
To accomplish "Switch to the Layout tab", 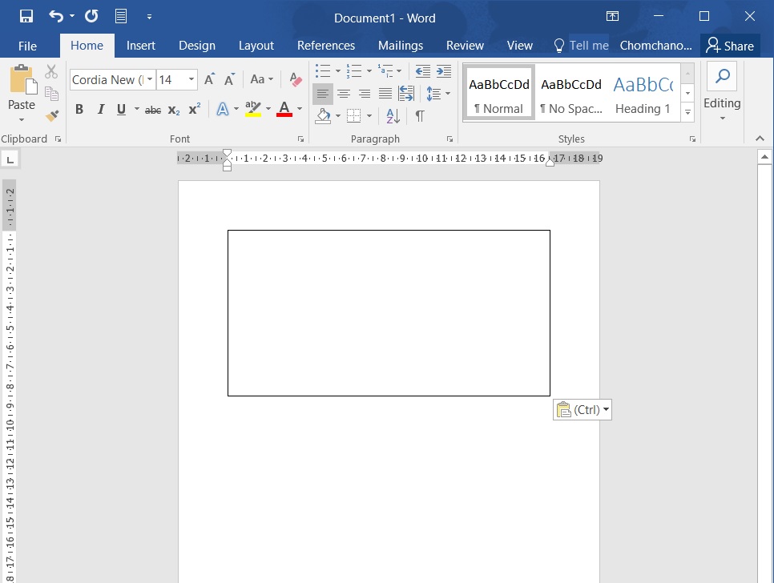I will click(x=256, y=46).
